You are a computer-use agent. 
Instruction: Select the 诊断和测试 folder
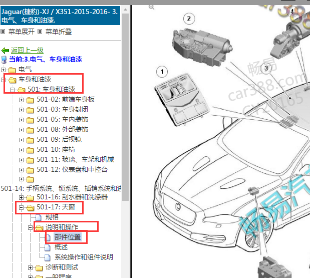[62, 267]
